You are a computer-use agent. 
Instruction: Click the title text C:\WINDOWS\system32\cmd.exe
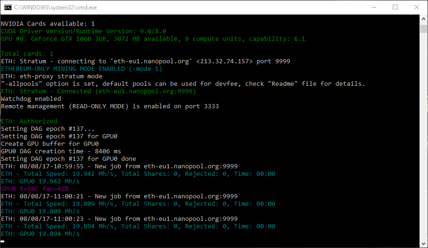click(x=56, y=8)
